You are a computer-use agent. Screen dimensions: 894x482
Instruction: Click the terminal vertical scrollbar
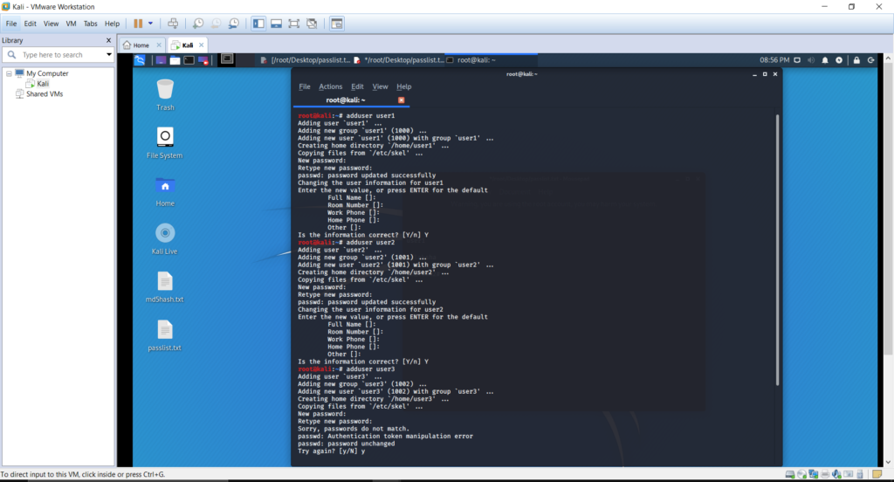tap(777, 250)
